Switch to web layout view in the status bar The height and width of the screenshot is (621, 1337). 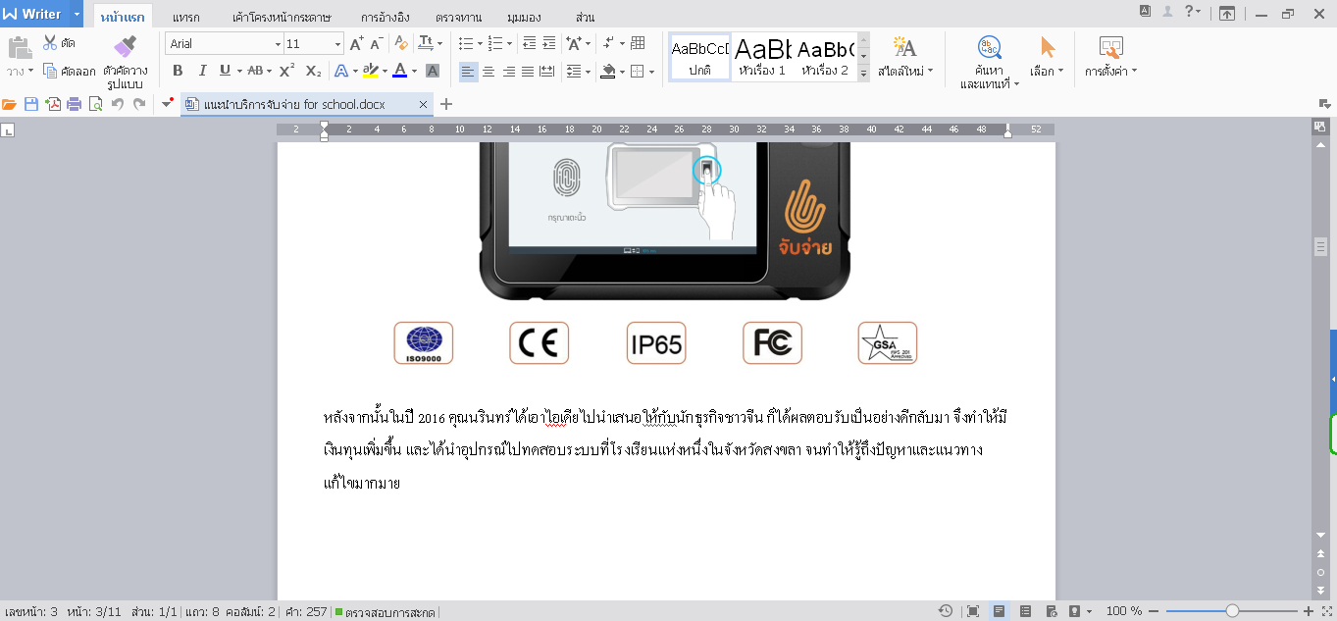[1051, 611]
